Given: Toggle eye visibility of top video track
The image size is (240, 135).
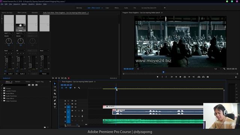Looking at the screenshot, I should [x=75, y=101].
